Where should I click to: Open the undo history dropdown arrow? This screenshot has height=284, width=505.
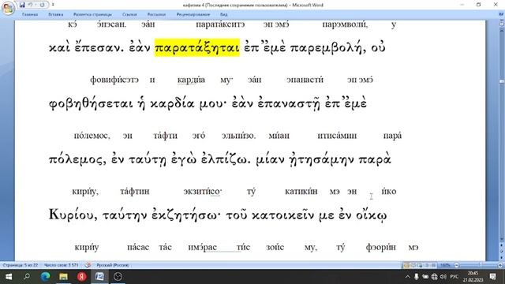click(36, 5)
